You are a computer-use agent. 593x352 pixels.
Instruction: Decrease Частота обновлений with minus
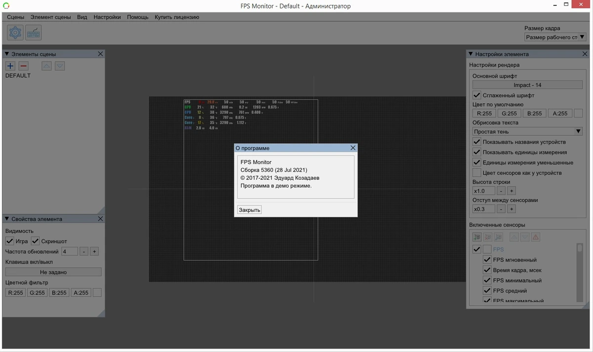(84, 251)
